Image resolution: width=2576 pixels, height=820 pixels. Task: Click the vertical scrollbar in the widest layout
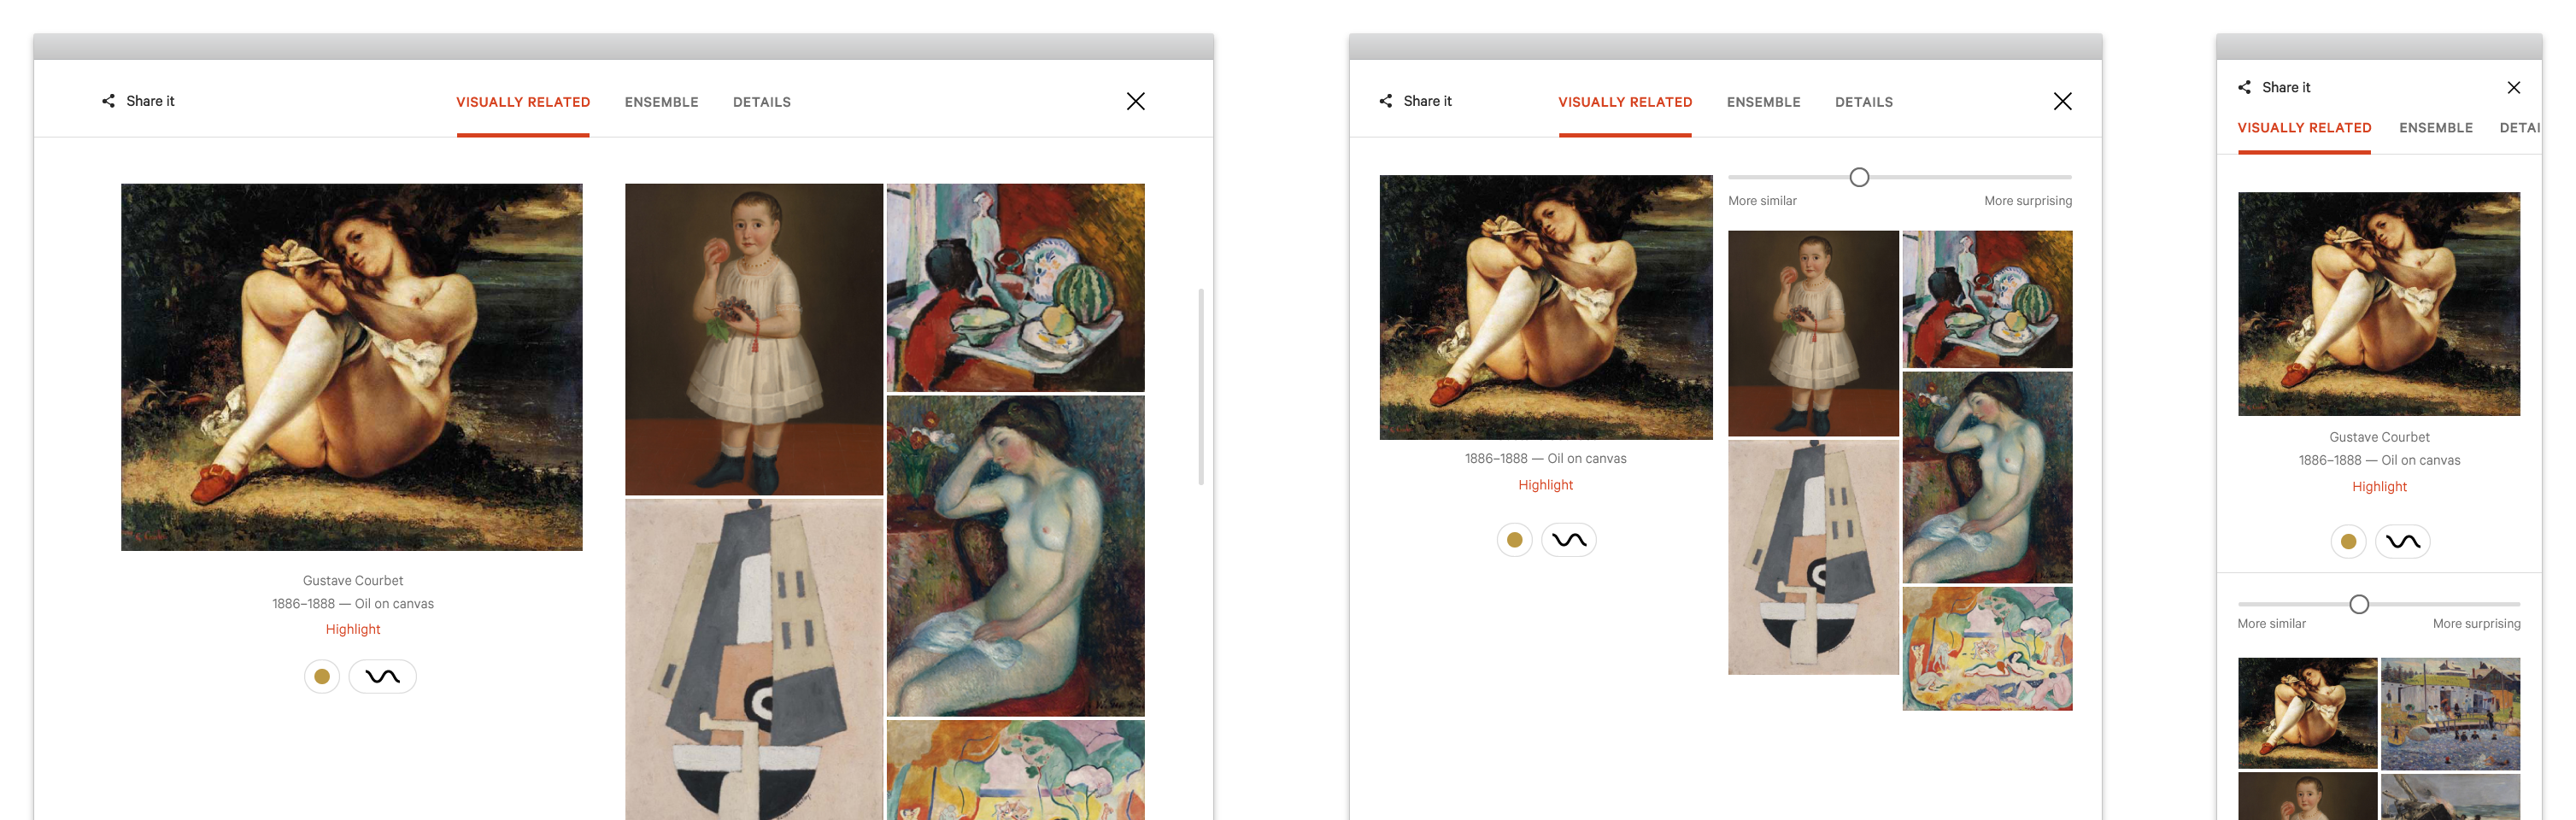(1201, 387)
